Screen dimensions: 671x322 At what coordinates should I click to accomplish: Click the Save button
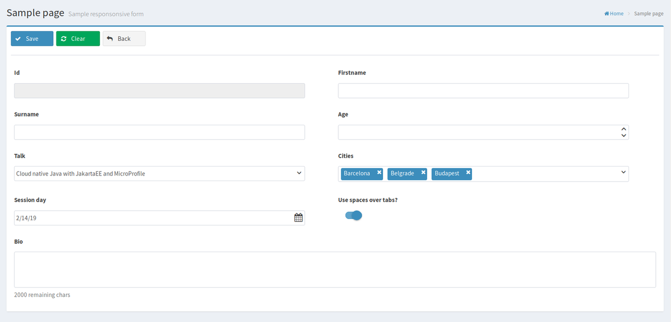click(32, 39)
